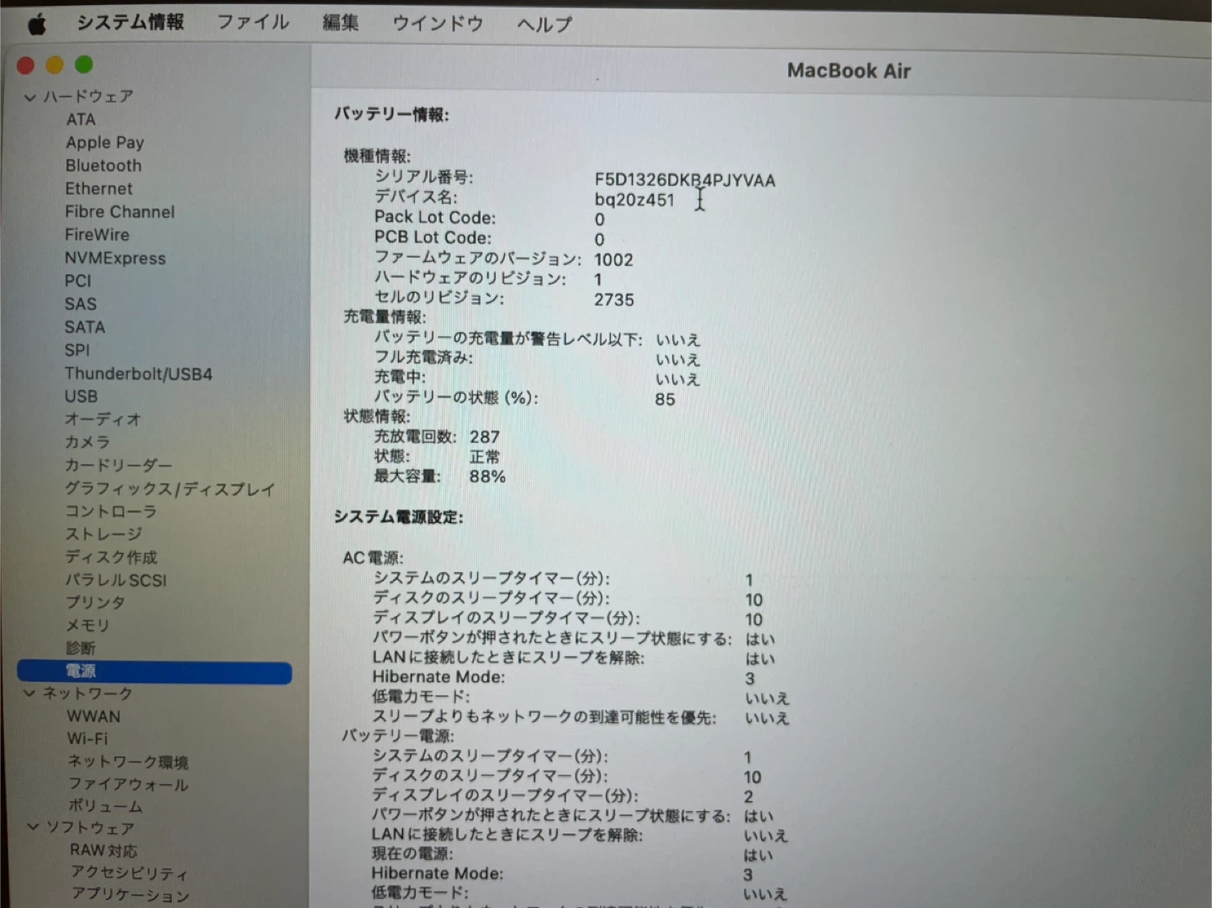
Task: Click the 正常 condition value
Action: (485, 457)
